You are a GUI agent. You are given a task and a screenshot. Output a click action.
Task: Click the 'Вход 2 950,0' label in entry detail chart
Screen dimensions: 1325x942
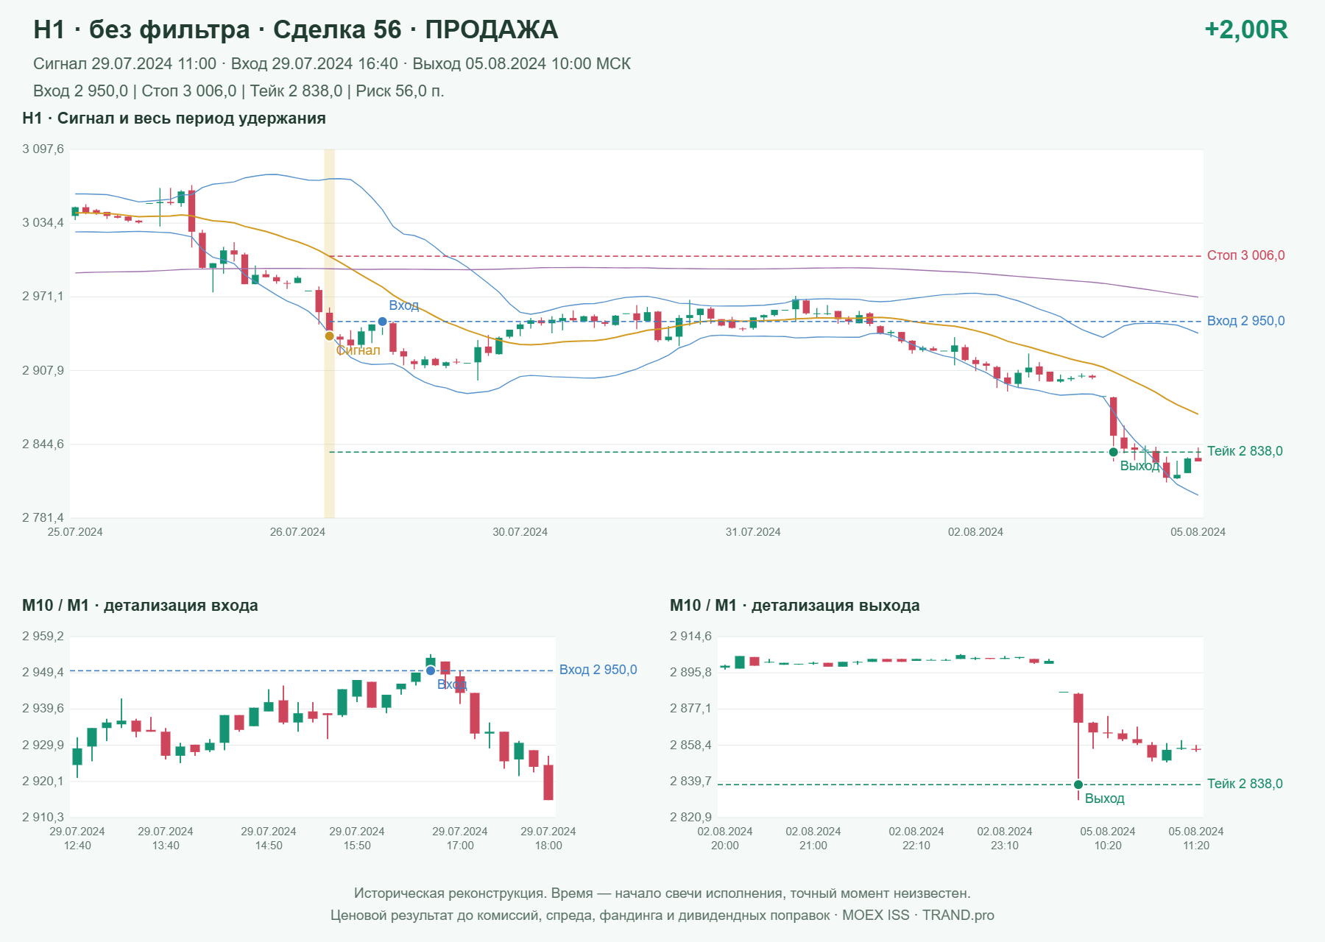[x=598, y=670]
